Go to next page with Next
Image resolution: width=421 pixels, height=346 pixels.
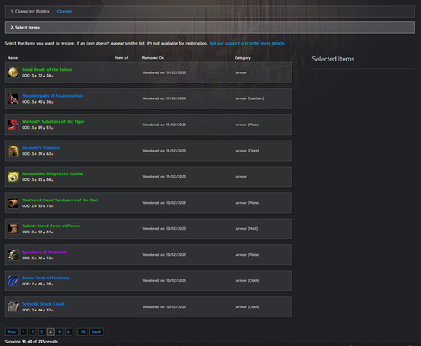pyautogui.click(x=96, y=332)
